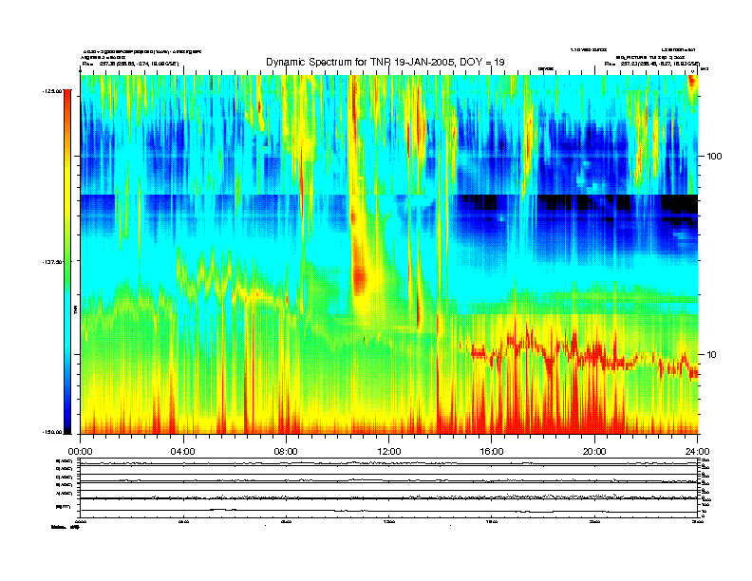Click the 24:00 time axis label
The height and width of the screenshot is (581, 752).
[697, 452]
